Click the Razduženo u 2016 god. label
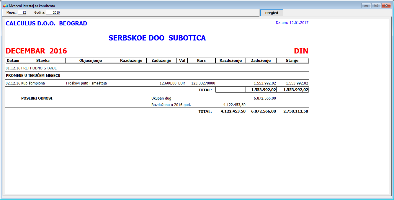The width and height of the screenshot is (394, 200). [x=171, y=105]
